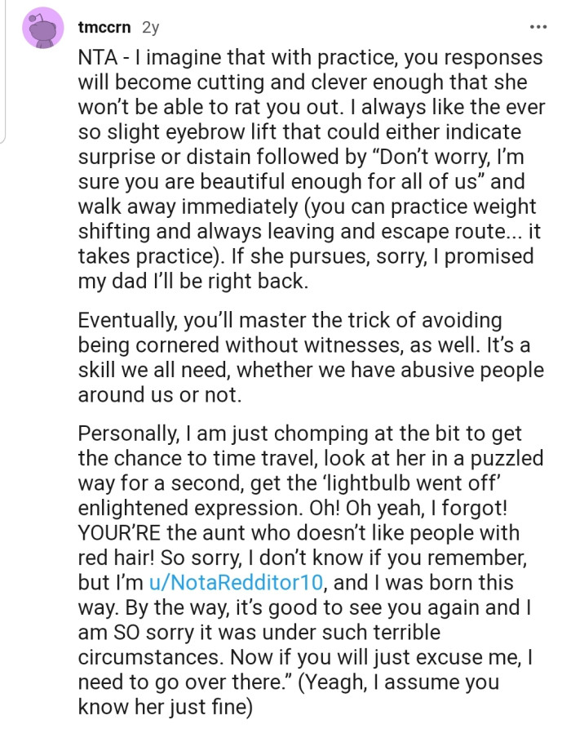Image resolution: width=571 pixels, height=729 pixels.
Task: Open the three-dot comment options menu
Action: point(538,27)
